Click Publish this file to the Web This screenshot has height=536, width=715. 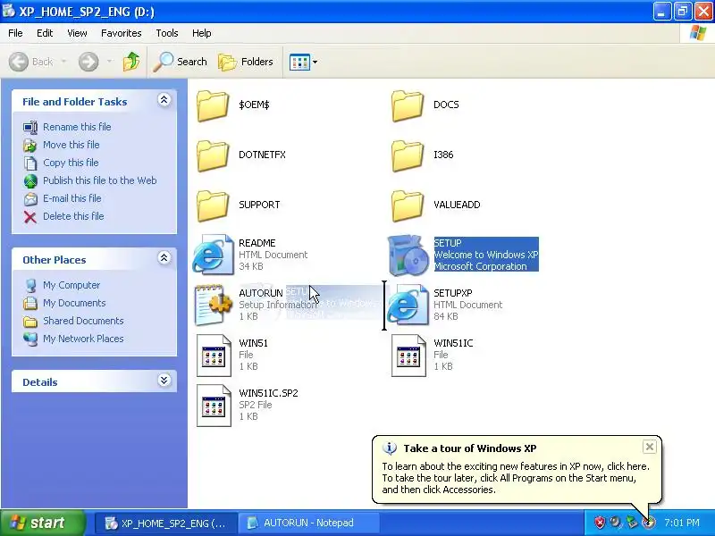coord(100,180)
